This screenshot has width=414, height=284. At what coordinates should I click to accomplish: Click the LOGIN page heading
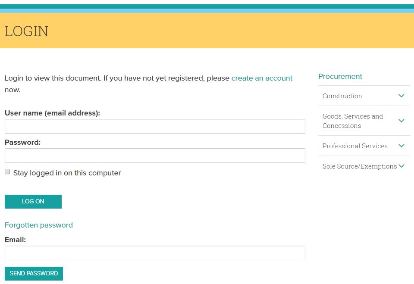pos(26,31)
